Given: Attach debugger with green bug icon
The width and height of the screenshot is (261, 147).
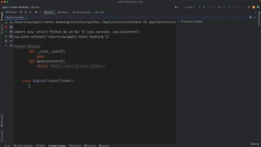Looking at the screenshot, I should point(6,36).
